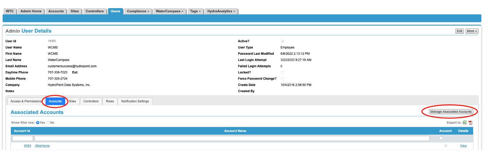Click the Account Name filter field
This screenshot has height=154, width=485.
pos(232,138)
